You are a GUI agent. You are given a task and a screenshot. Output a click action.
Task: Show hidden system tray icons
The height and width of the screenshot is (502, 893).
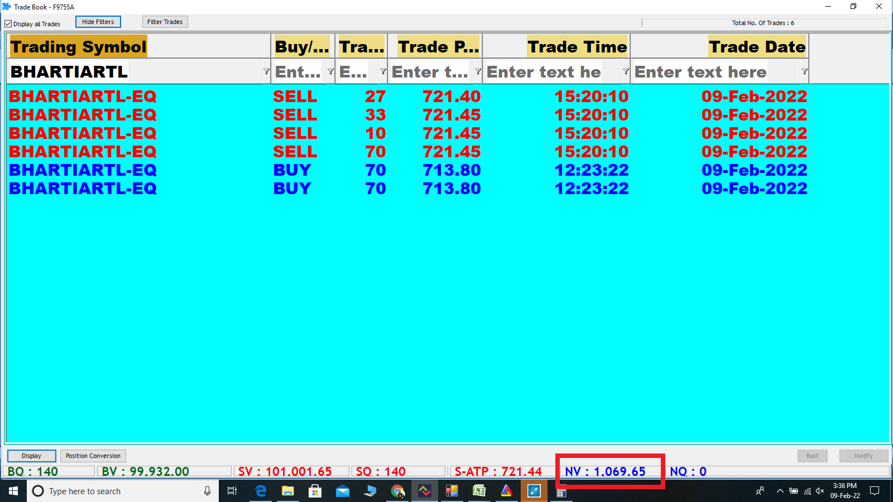pos(780,491)
